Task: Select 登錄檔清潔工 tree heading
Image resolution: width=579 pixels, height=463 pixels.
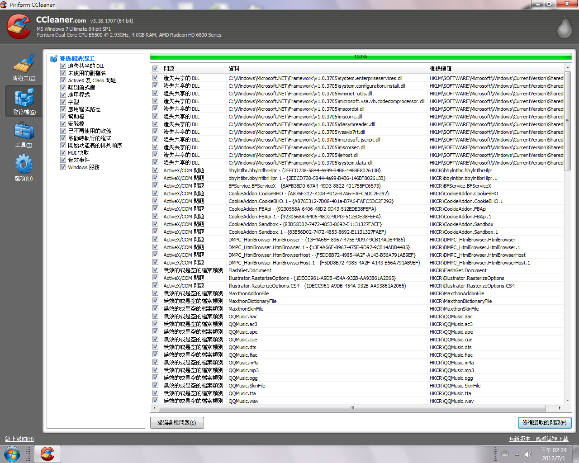Action: [x=77, y=59]
